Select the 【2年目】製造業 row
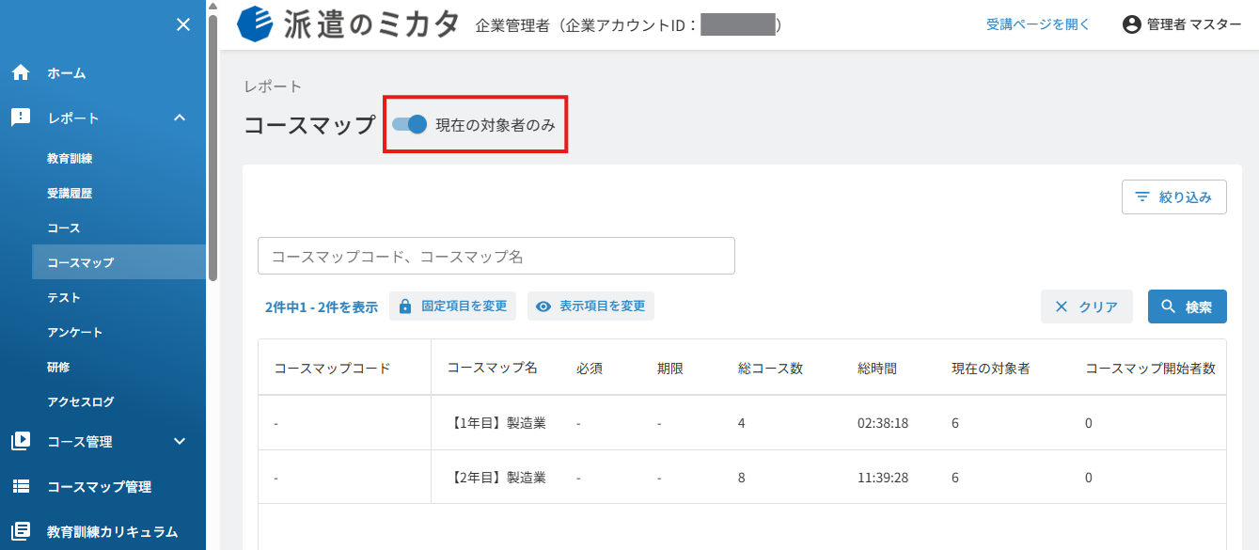 pyautogui.click(x=743, y=478)
